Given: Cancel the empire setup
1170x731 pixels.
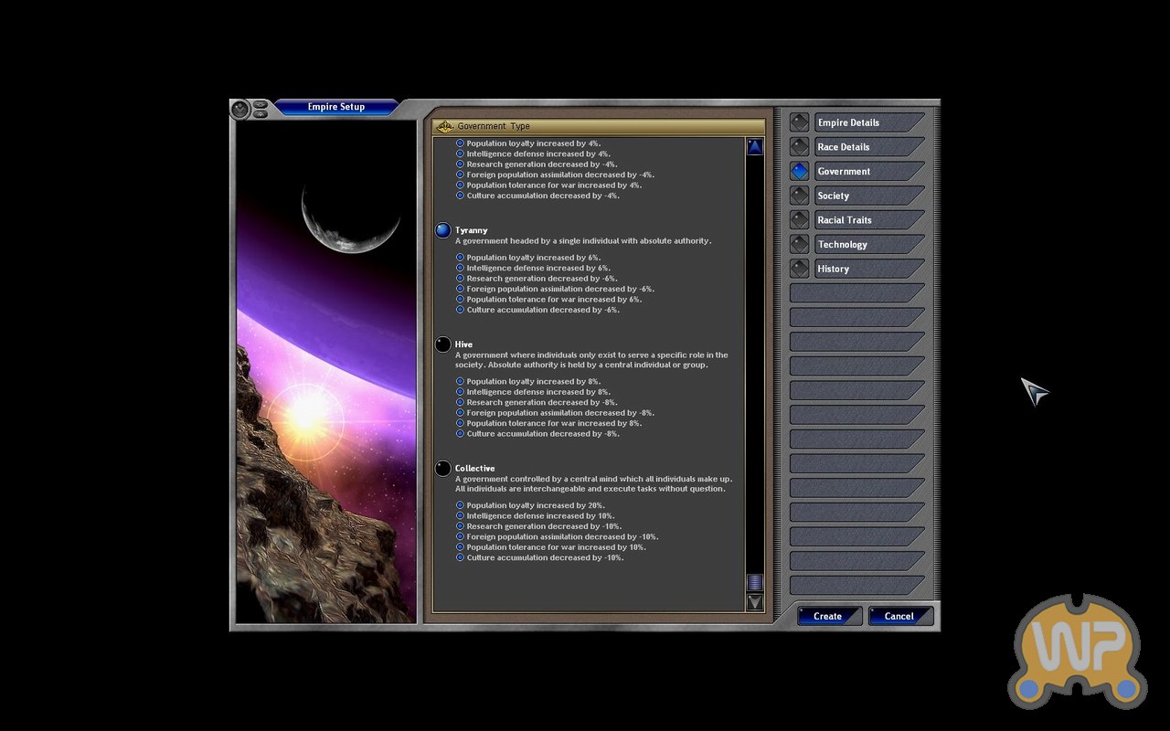Looking at the screenshot, I should tap(899, 616).
